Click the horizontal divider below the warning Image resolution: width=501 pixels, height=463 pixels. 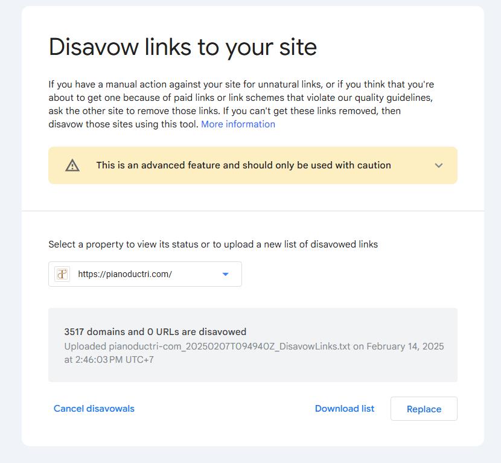(252, 211)
